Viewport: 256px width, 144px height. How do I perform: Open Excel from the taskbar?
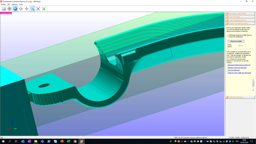68,141
